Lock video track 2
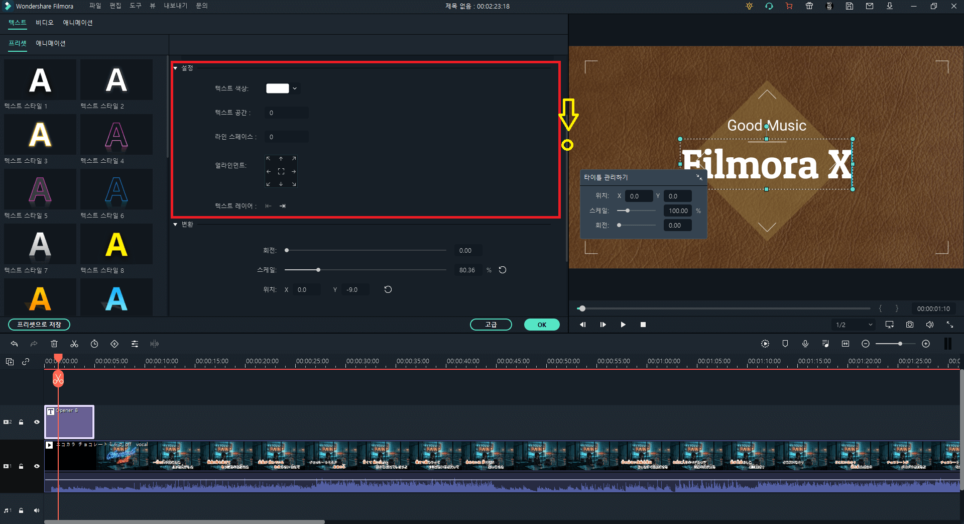This screenshot has height=524, width=964. pyautogui.click(x=21, y=422)
